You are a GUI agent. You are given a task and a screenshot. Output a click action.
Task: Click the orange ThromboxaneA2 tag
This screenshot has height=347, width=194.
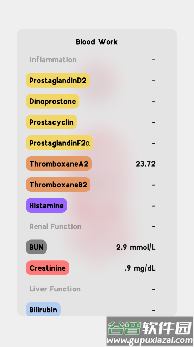pos(58,164)
